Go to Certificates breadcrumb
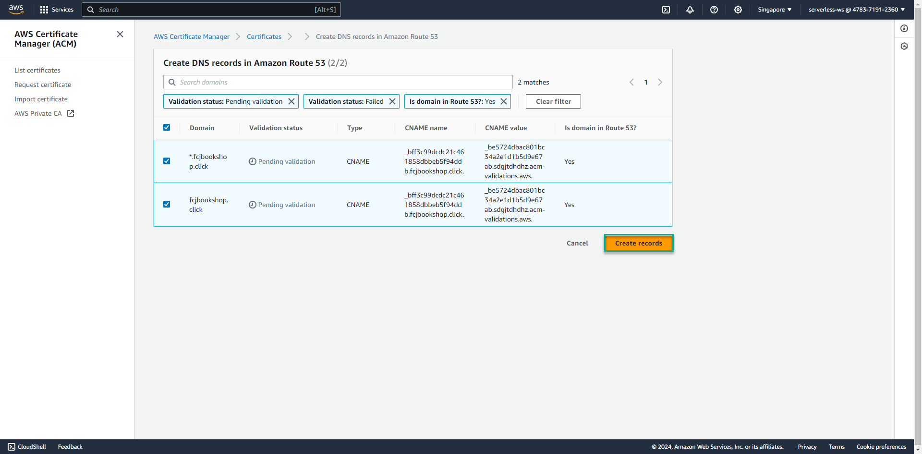The height and width of the screenshot is (454, 922). point(264,37)
